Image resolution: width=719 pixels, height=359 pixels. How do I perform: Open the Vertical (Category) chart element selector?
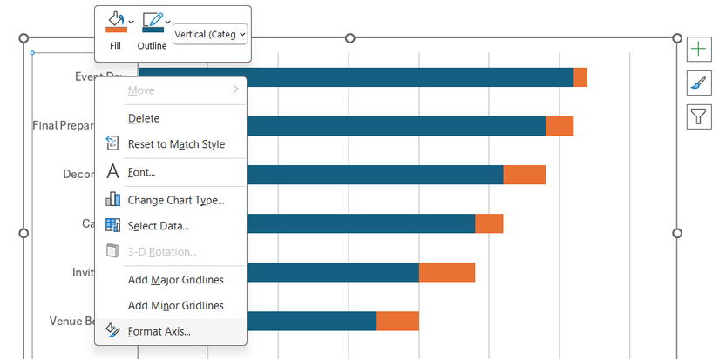(210, 34)
